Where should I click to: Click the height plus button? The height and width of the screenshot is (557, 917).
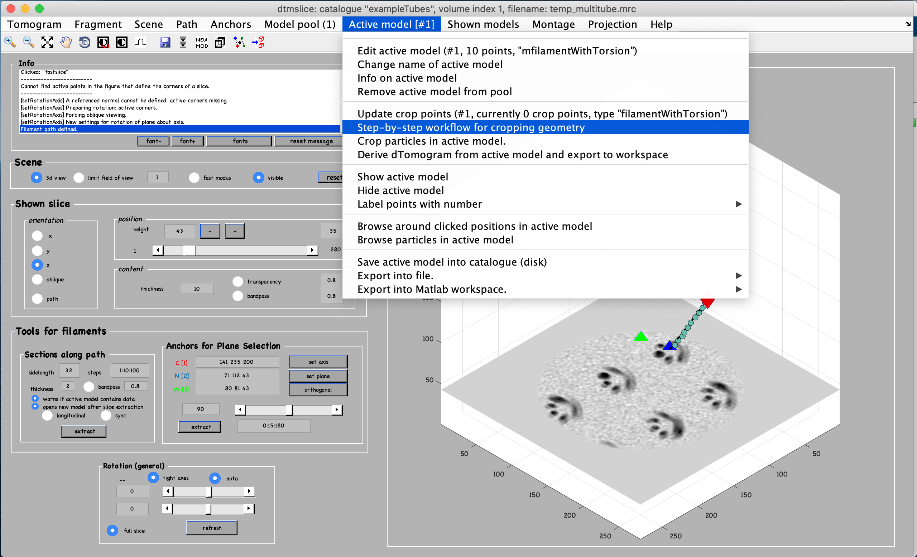click(235, 231)
